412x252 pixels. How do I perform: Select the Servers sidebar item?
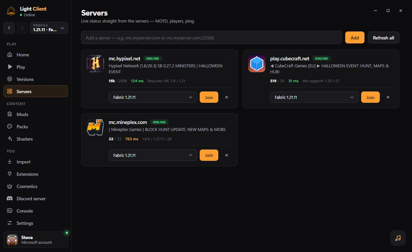36,92
